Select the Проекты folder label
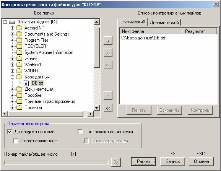 33,107
